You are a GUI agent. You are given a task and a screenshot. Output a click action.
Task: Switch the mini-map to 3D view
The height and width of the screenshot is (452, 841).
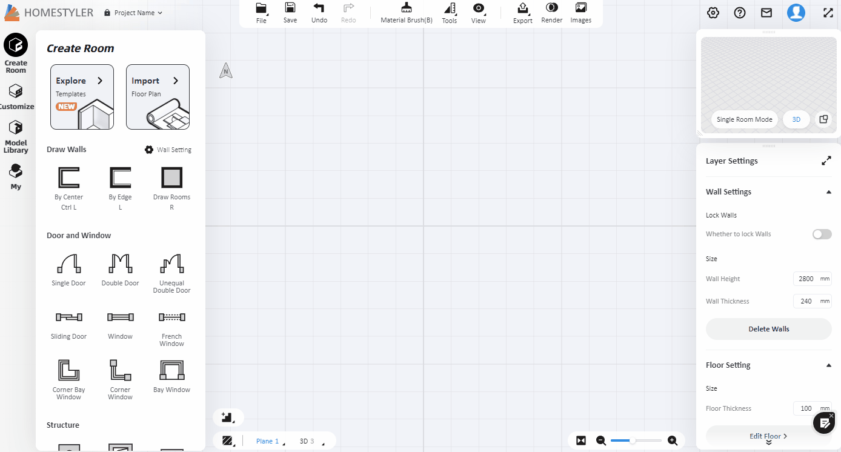point(796,119)
